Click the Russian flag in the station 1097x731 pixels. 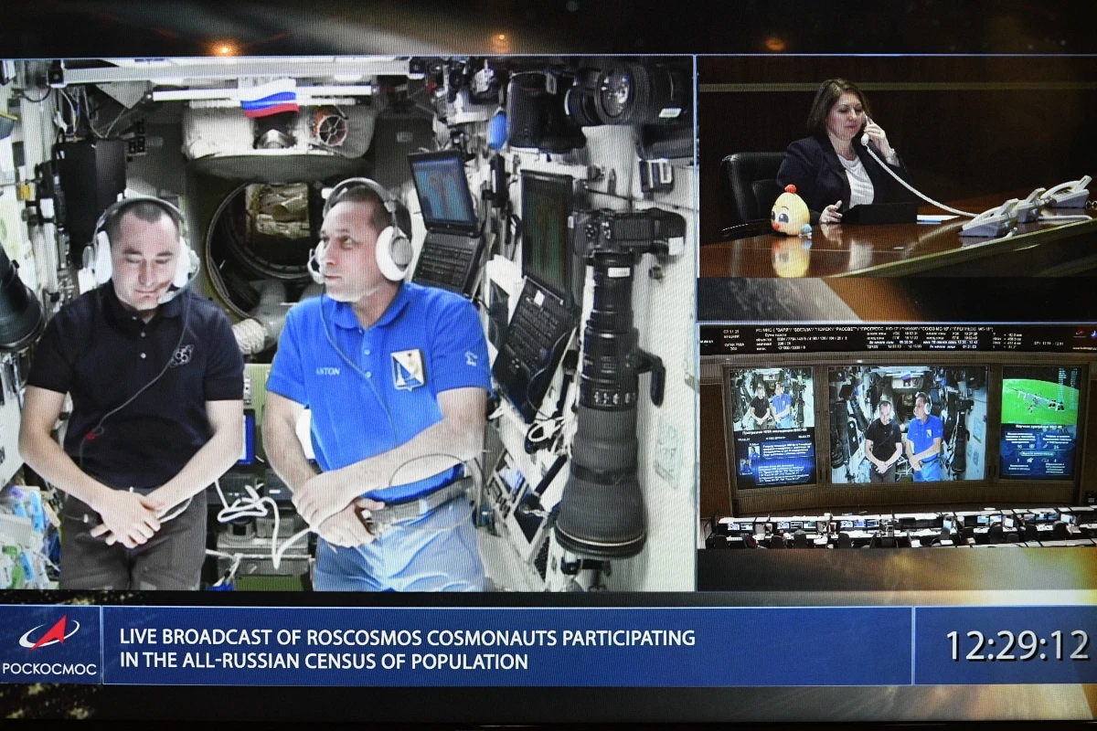(x=269, y=99)
